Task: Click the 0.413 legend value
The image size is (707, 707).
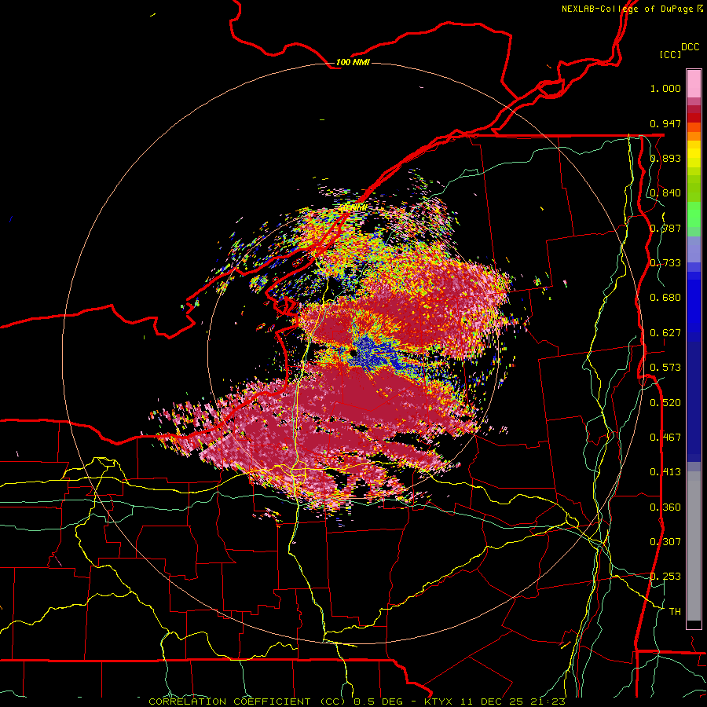Action: click(665, 472)
